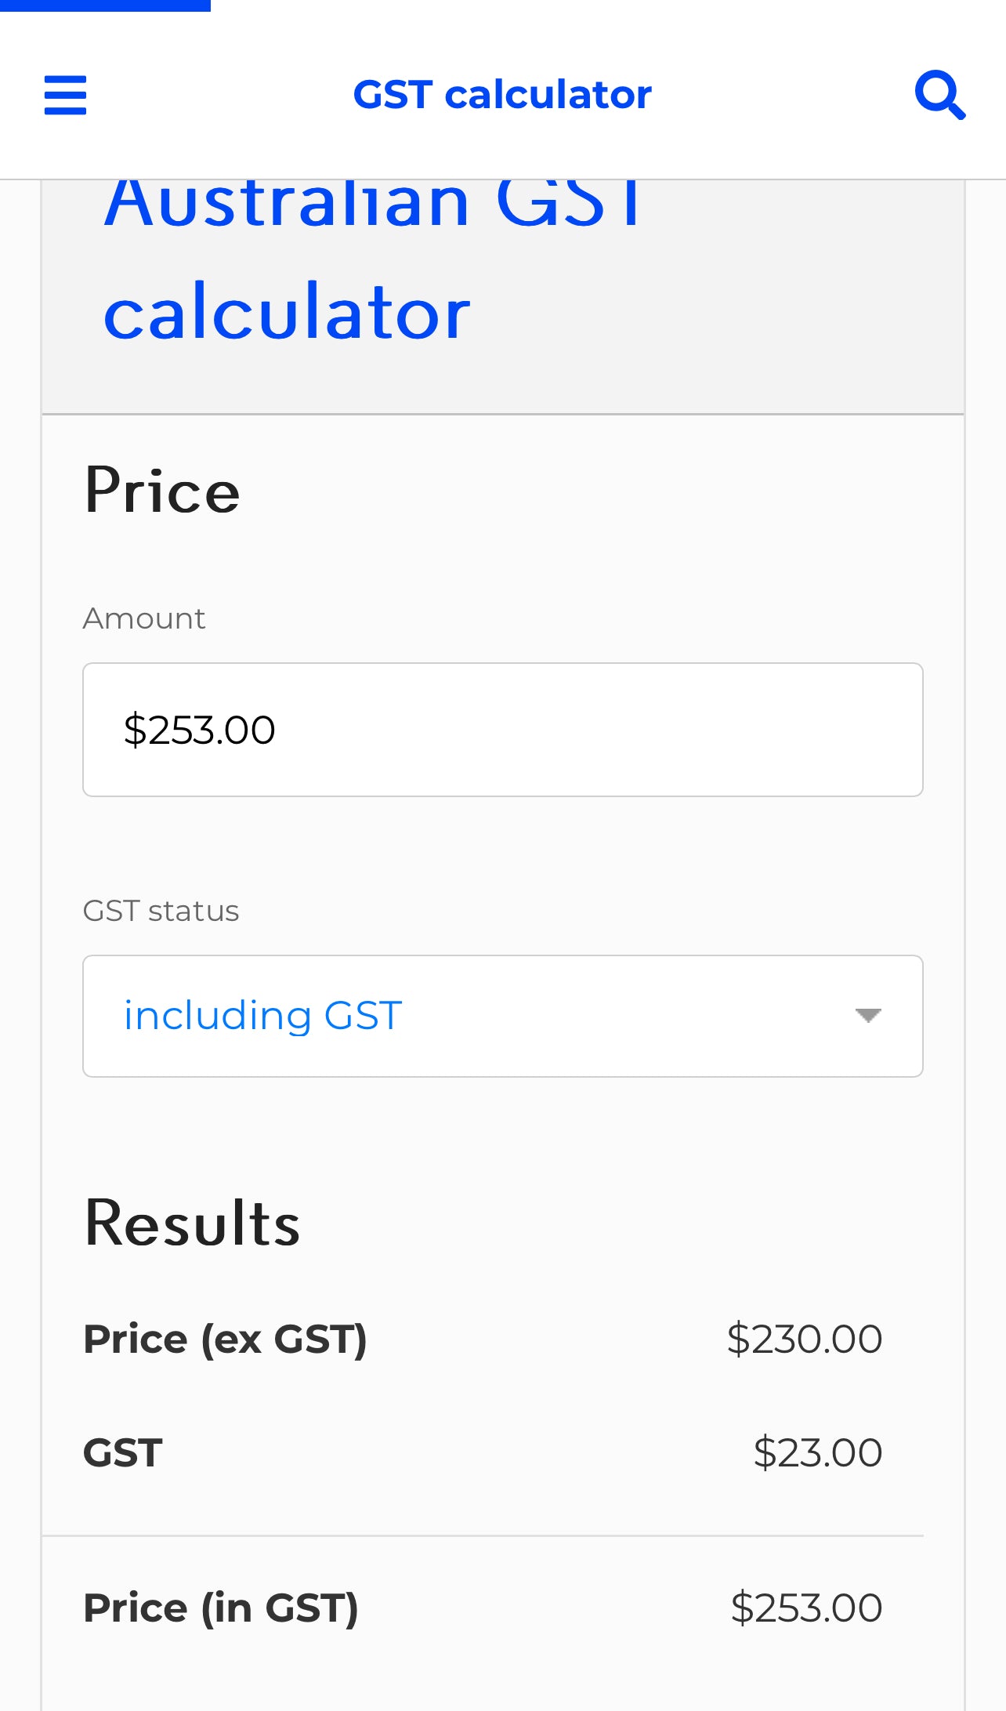1006x1711 pixels.
Task: Select the 'Price (ex GST)' row label
Action: [225, 1339]
